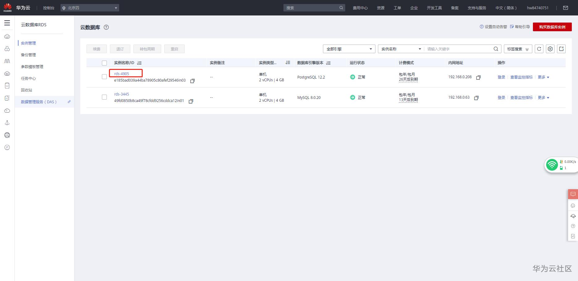This screenshot has height=281, width=578.
Task: Click the smiley satisfaction feedback icon
Action: (x=573, y=206)
